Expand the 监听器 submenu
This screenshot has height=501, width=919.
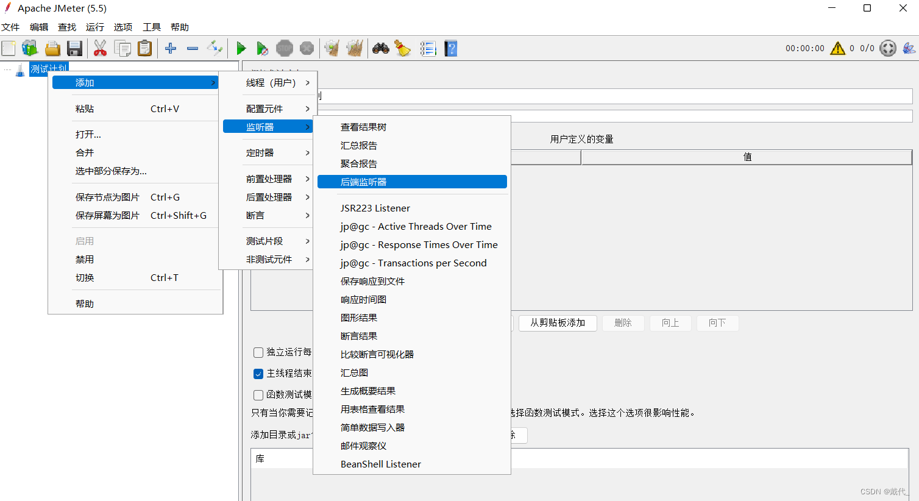[x=268, y=127]
